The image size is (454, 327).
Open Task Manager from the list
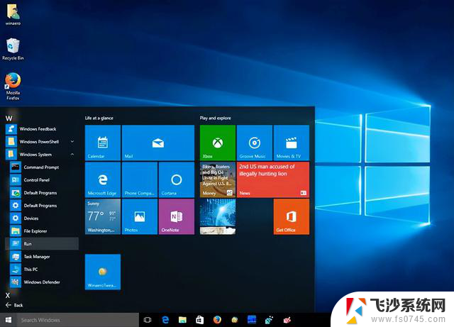[x=42, y=256]
